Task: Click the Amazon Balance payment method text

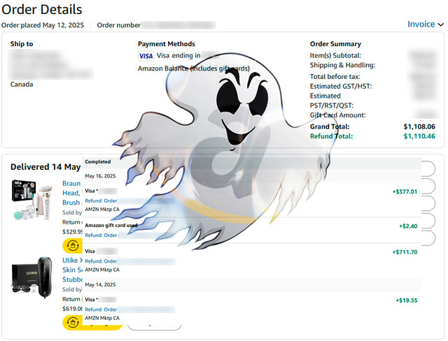Action: click(x=194, y=68)
